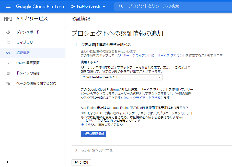Click step 1 title 必要な認証情報の種類を調べる

pos(106,45)
